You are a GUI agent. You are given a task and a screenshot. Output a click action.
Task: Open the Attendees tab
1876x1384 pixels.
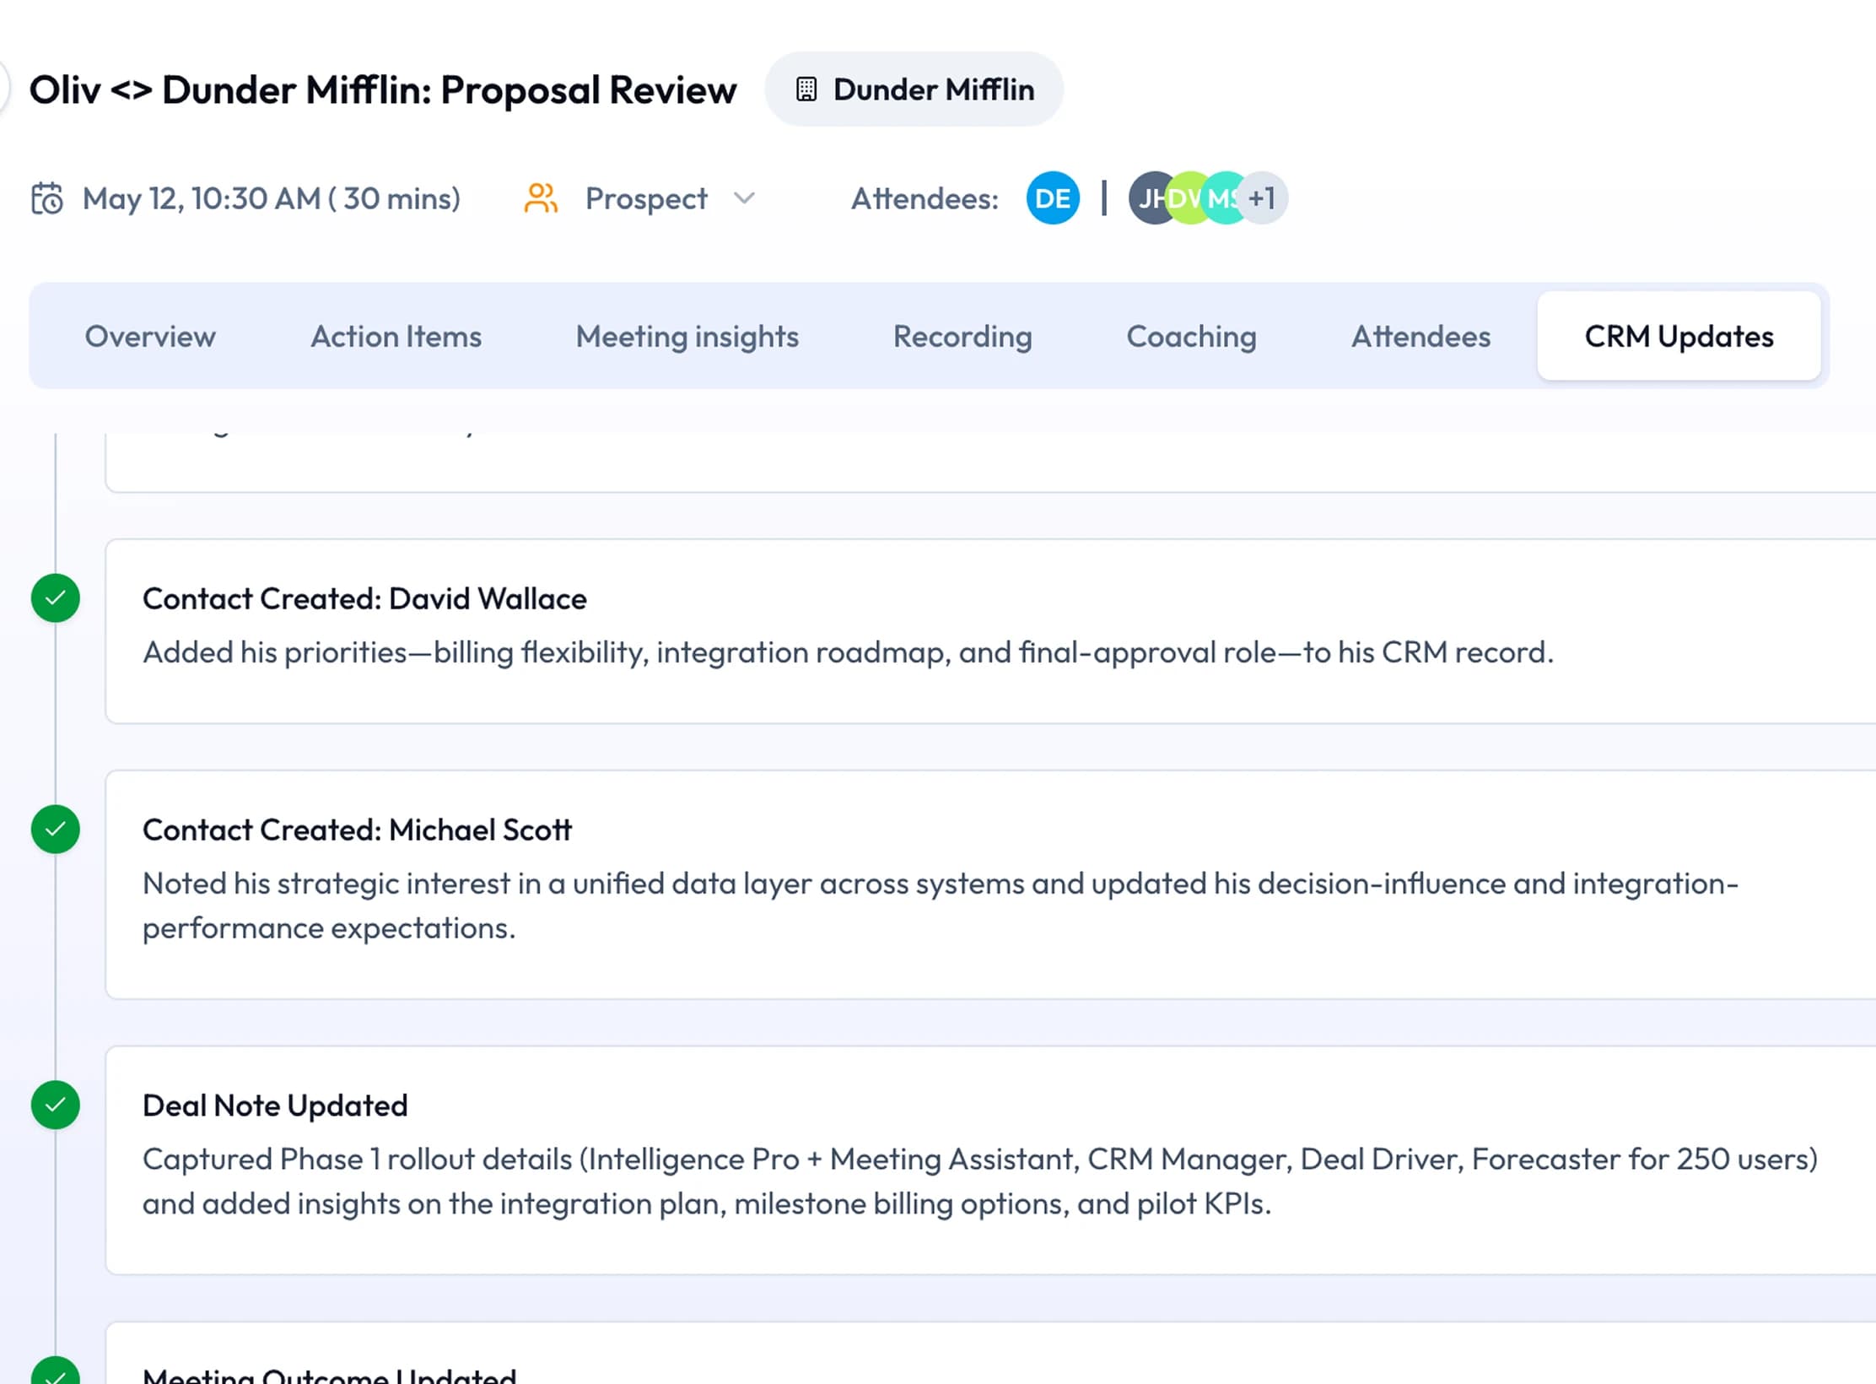1421,336
